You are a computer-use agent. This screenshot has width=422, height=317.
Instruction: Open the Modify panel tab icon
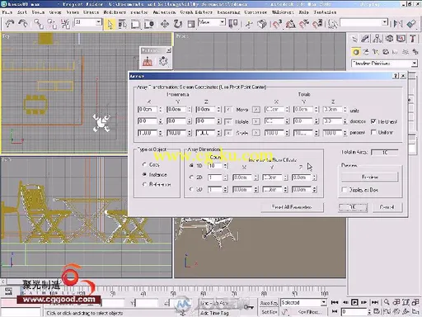pyautogui.click(x=365, y=39)
